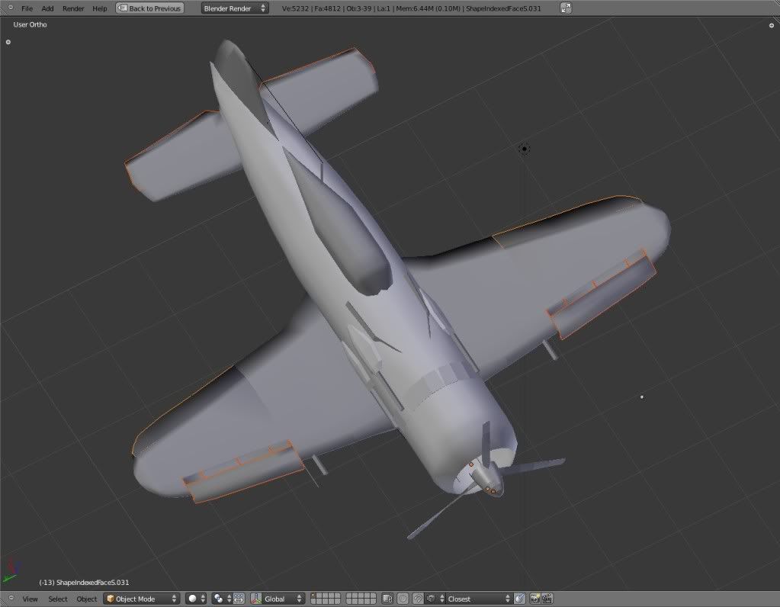Click the lamp object in the viewport
The width and height of the screenshot is (780, 607).
pyautogui.click(x=525, y=149)
